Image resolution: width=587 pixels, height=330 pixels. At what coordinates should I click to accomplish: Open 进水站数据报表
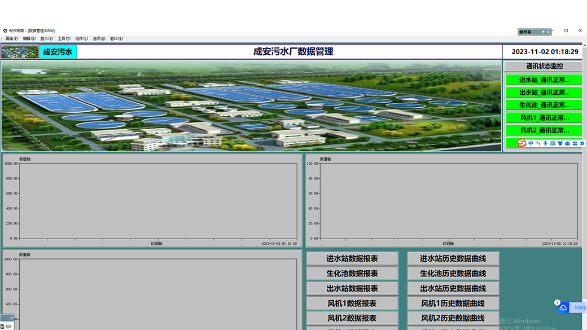pos(352,258)
